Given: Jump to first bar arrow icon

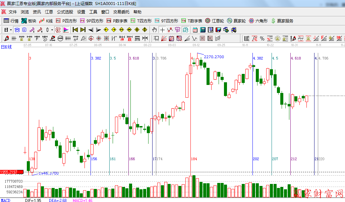Looking at the screenshot, I should coord(75,30).
